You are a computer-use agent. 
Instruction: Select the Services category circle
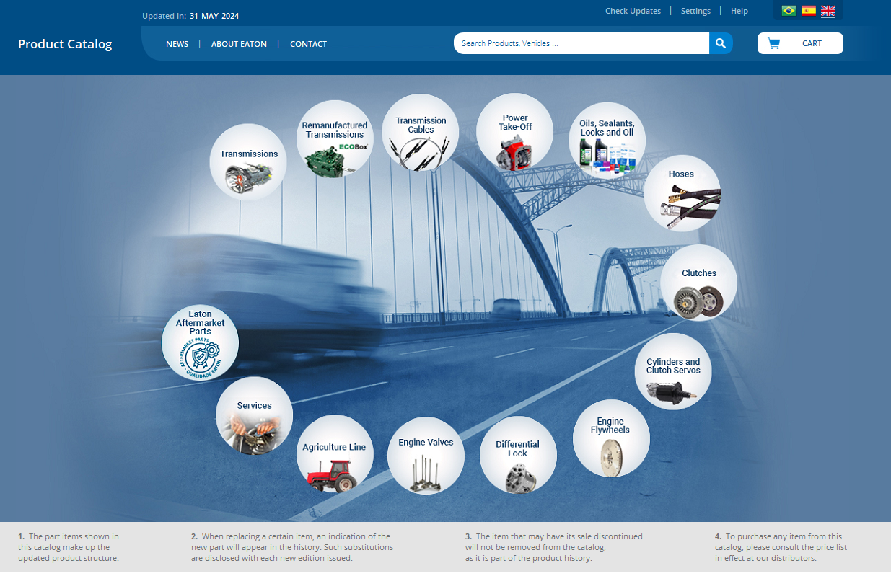pyautogui.click(x=254, y=415)
